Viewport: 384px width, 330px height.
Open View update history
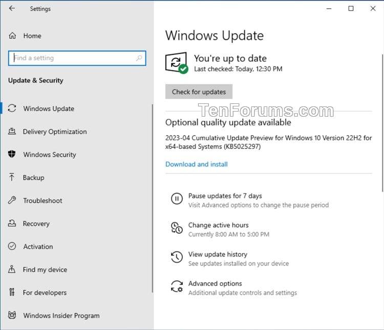[218, 254]
